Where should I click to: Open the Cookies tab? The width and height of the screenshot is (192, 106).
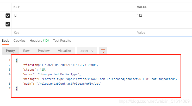pyautogui.click(x=20, y=41)
